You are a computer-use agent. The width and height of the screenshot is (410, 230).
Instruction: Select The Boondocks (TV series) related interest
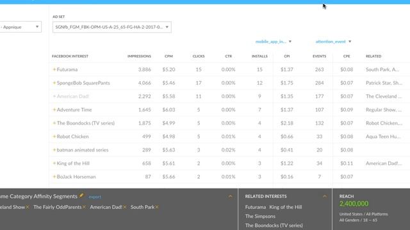pyautogui.click(x=274, y=226)
